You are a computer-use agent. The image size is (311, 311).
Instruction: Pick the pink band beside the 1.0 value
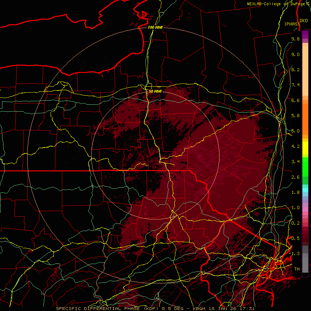[x=305, y=209]
